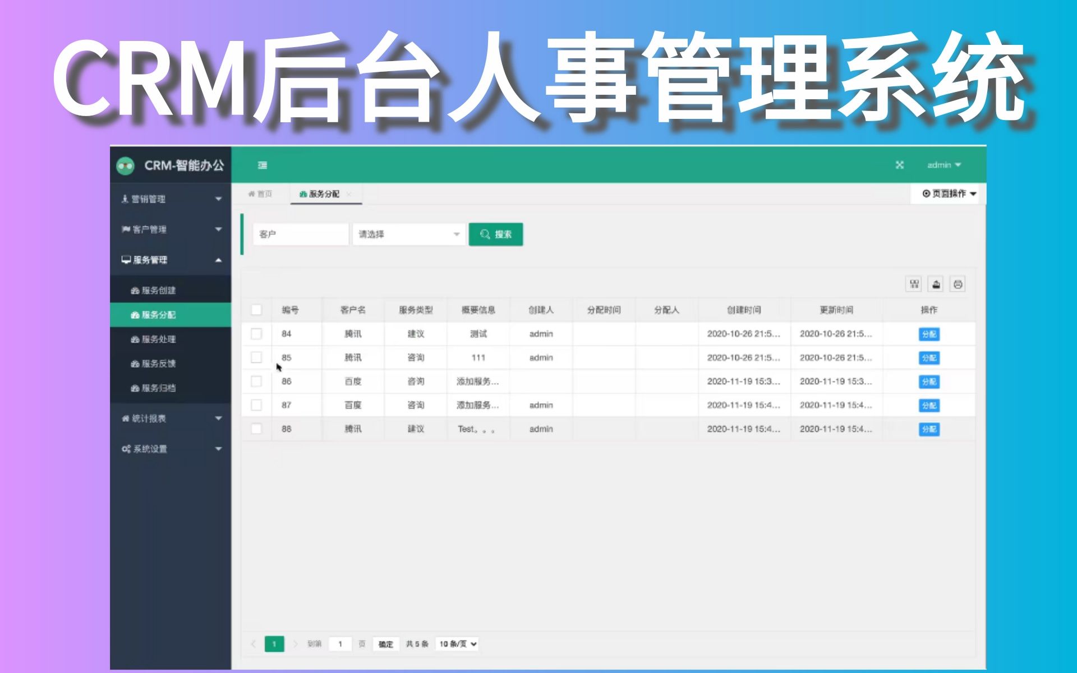Open 服务反馈 in the sidebar
The width and height of the screenshot is (1077, 673).
pos(171,363)
